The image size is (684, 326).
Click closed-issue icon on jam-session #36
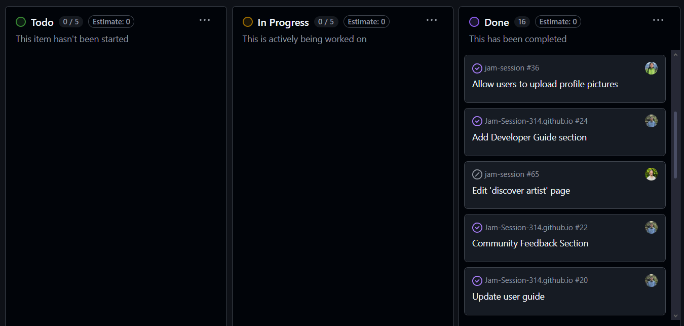click(x=477, y=68)
